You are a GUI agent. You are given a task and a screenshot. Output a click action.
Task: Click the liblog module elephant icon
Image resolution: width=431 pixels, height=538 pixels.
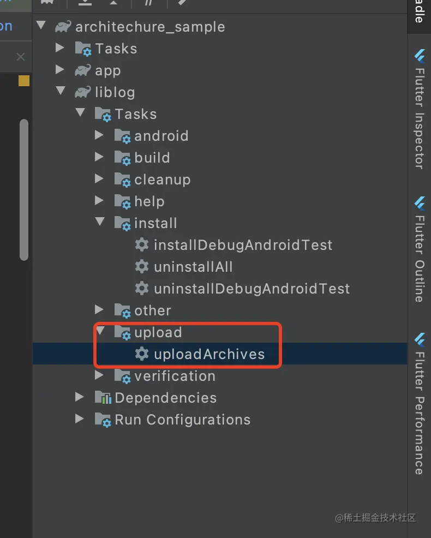pyautogui.click(x=83, y=92)
